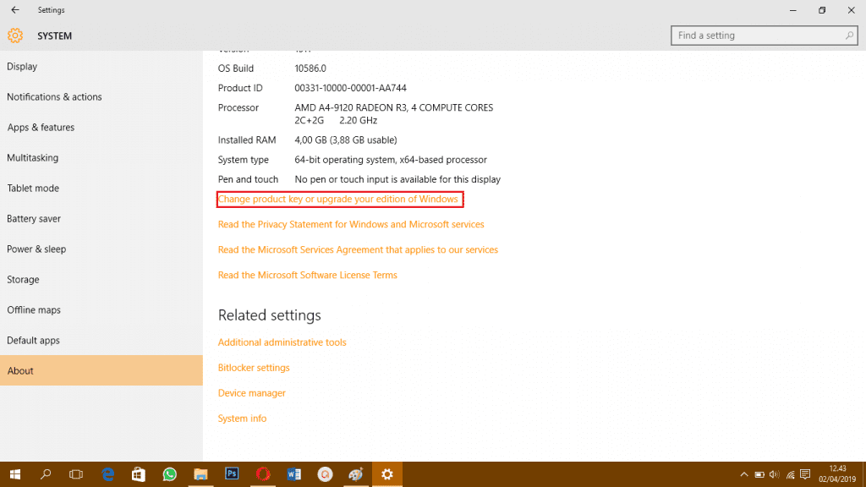Click the Settings gear taskbar icon

click(x=387, y=474)
